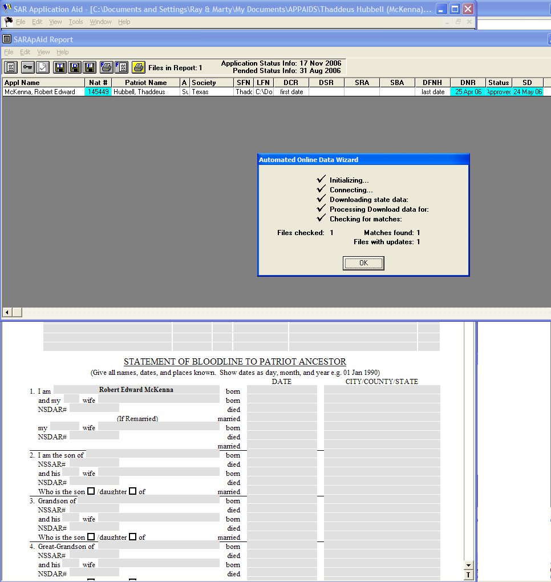Click OK in the Automated Online Data Wizard
551x582 pixels.
tap(363, 263)
